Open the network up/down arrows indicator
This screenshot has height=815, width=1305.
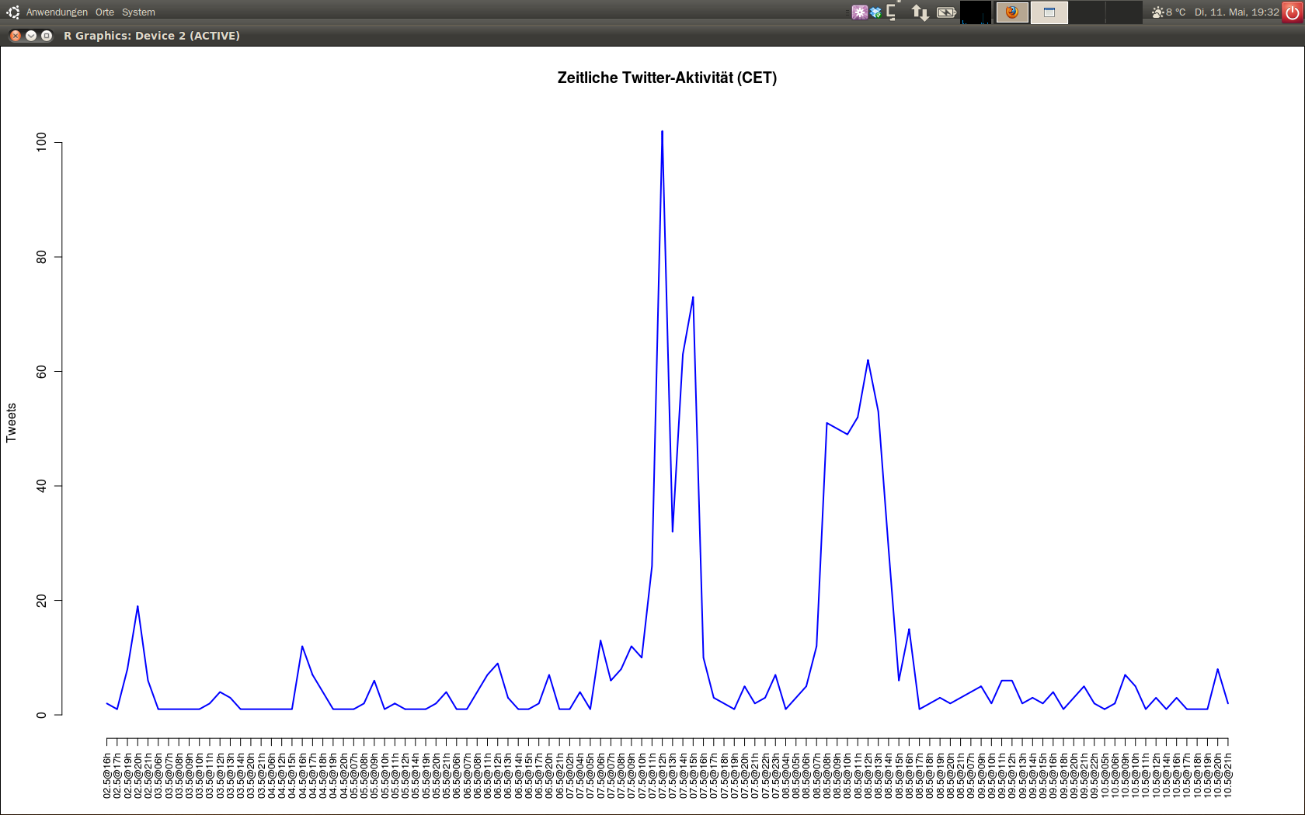coord(920,12)
